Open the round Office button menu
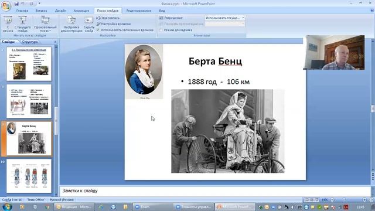This screenshot has height=211, width=375. 6,6
